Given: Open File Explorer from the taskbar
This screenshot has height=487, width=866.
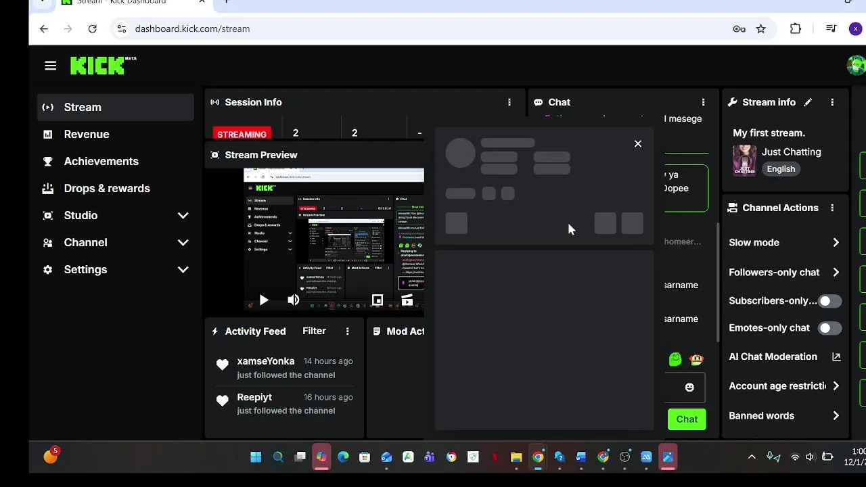Looking at the screenshot, I should (x=516, y=457).
